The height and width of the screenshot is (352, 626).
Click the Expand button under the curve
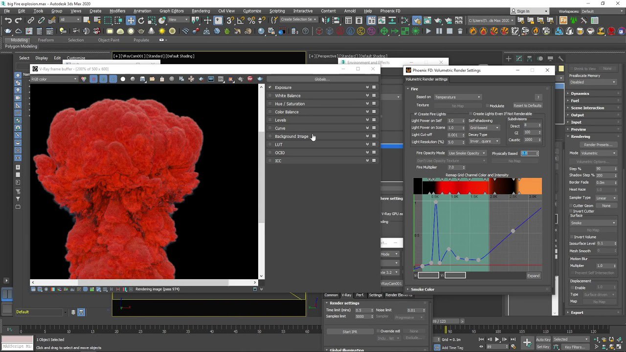pyautogui.click(x=534, y=276)
